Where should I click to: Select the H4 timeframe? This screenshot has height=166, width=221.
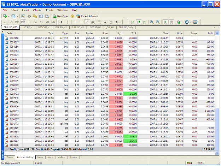[35, 22]
